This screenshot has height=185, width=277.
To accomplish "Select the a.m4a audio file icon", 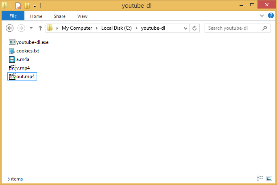I will click(x=12, y=59).
